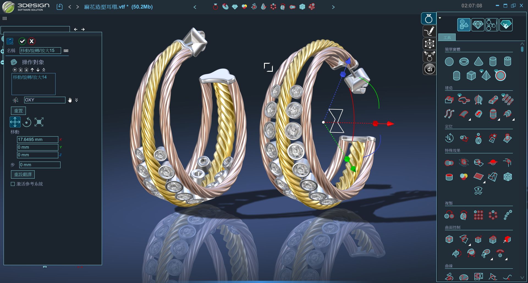The width and height of the screenshot is (528, 283).
Task: Click the Sphere primitive tool
Action: point(449,62)
